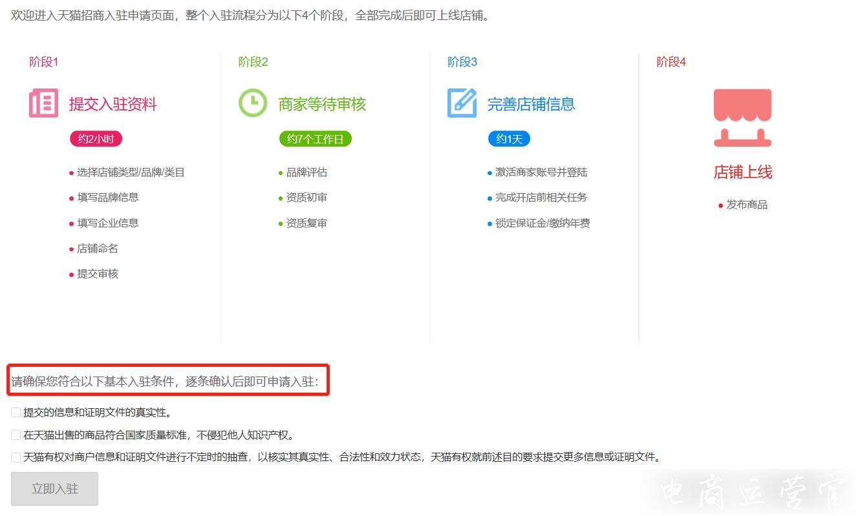Tick the 在天猫出售的商品符合国家质量标准 checkbox
Screen dimensions: 860x516
pos(16,435)
